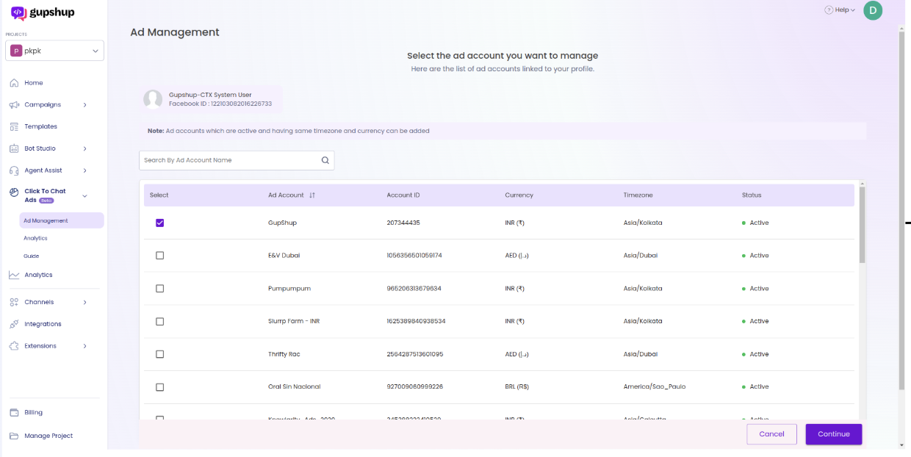Screen dimensions: 911x457
Task: Click the Beta badge
Action: [x=46, y=201]
